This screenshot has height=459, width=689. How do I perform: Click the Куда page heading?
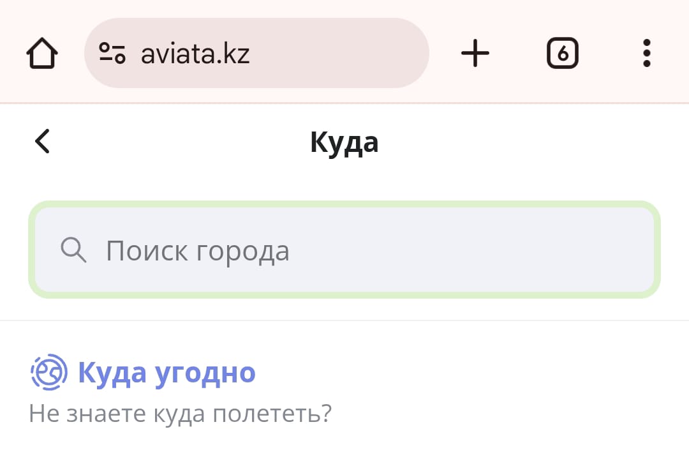[x=344, y=142]
